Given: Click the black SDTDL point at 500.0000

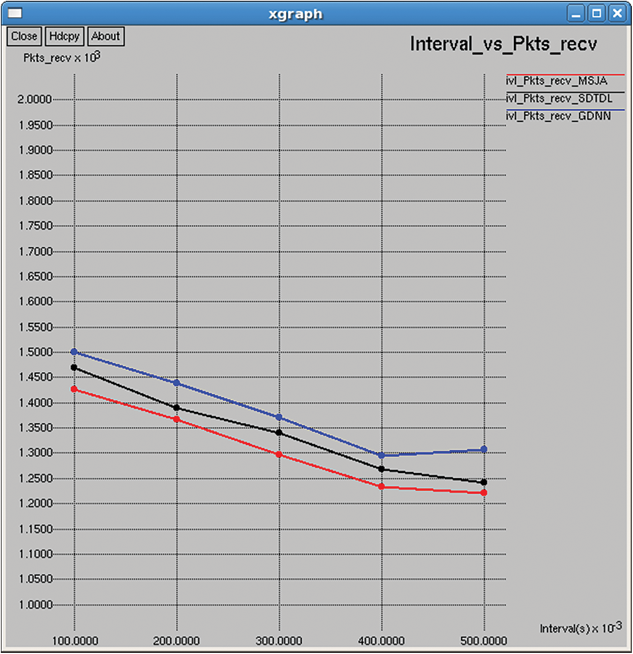Looking at the screenshot, I should click(x=484, y=482).
